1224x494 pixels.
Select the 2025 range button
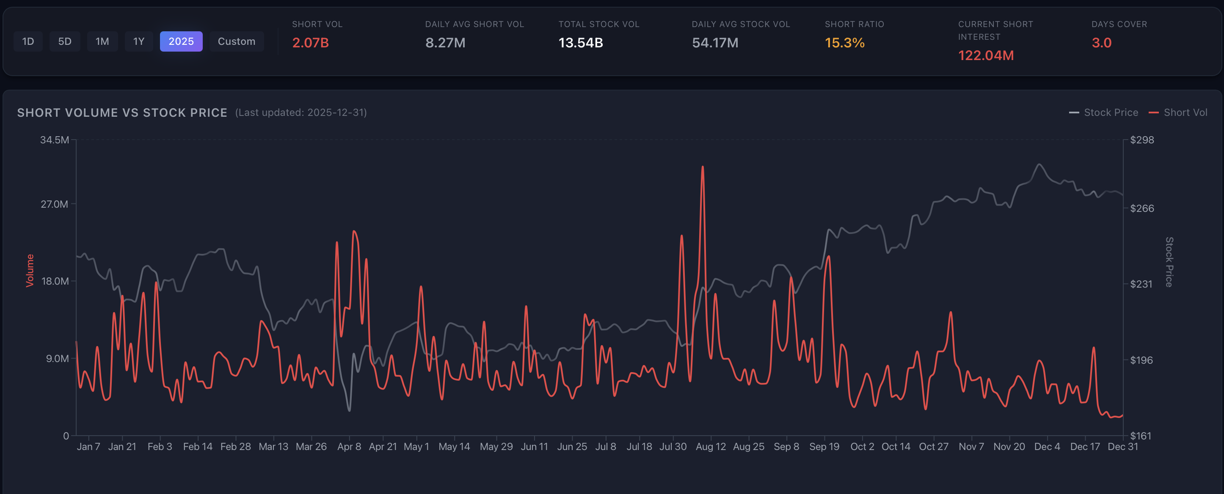[181, 41]
